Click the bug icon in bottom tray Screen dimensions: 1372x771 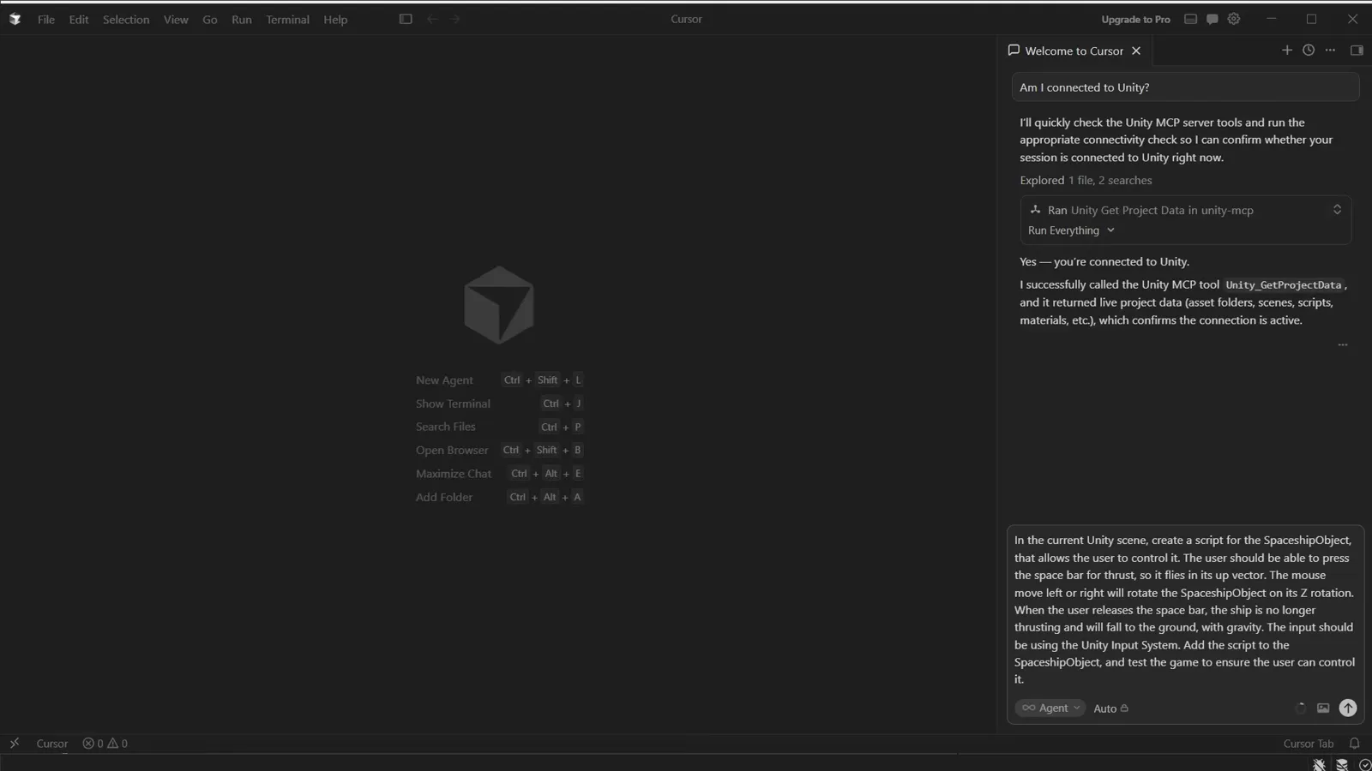point(1319,764)
